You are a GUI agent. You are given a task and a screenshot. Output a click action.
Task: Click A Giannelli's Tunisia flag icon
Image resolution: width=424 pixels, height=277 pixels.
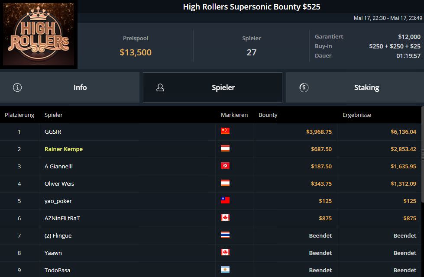coord(225,166)
